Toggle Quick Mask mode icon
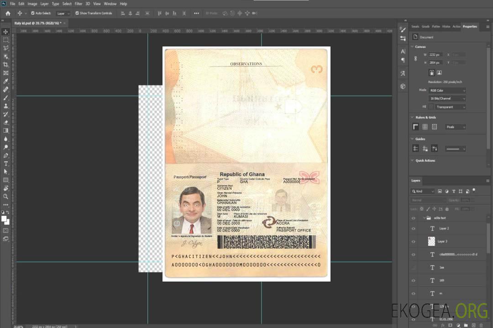The width and height of the screenshot is (493, 328). (x=5, y=231)
